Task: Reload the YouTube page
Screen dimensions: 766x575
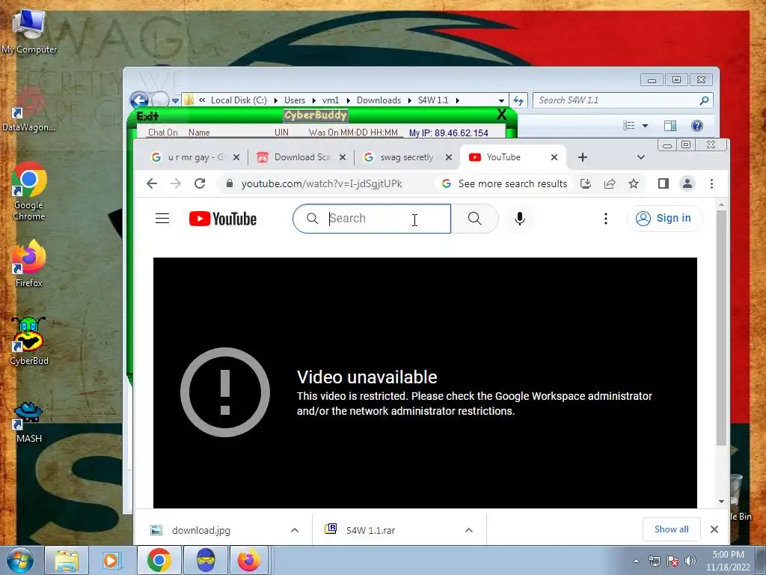Action: click(200, 183)
